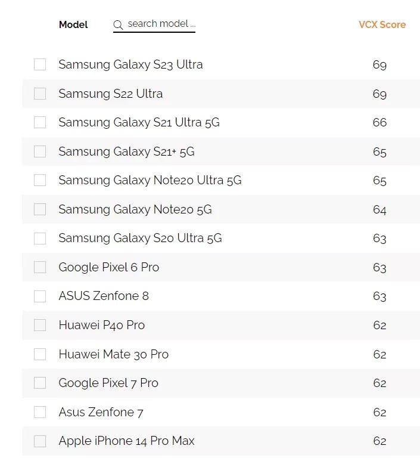The height and width of the screenshot is (458, 420).
Task: Select the Galaxy S20 Ultra 5G checkbox
Action: (40, 239)
